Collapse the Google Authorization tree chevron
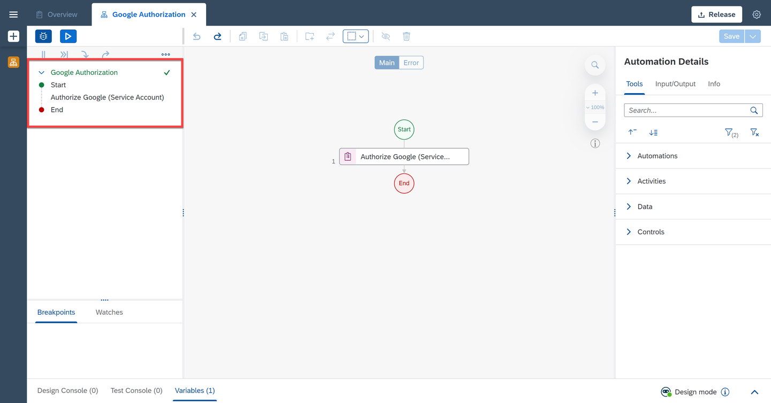771x403 pixels. [x=42, y=72]
